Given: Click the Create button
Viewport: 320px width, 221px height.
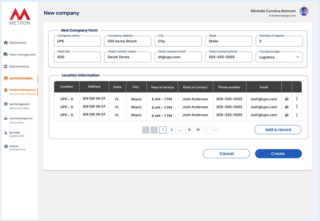Looking at the screenshot, I should 278,154.
